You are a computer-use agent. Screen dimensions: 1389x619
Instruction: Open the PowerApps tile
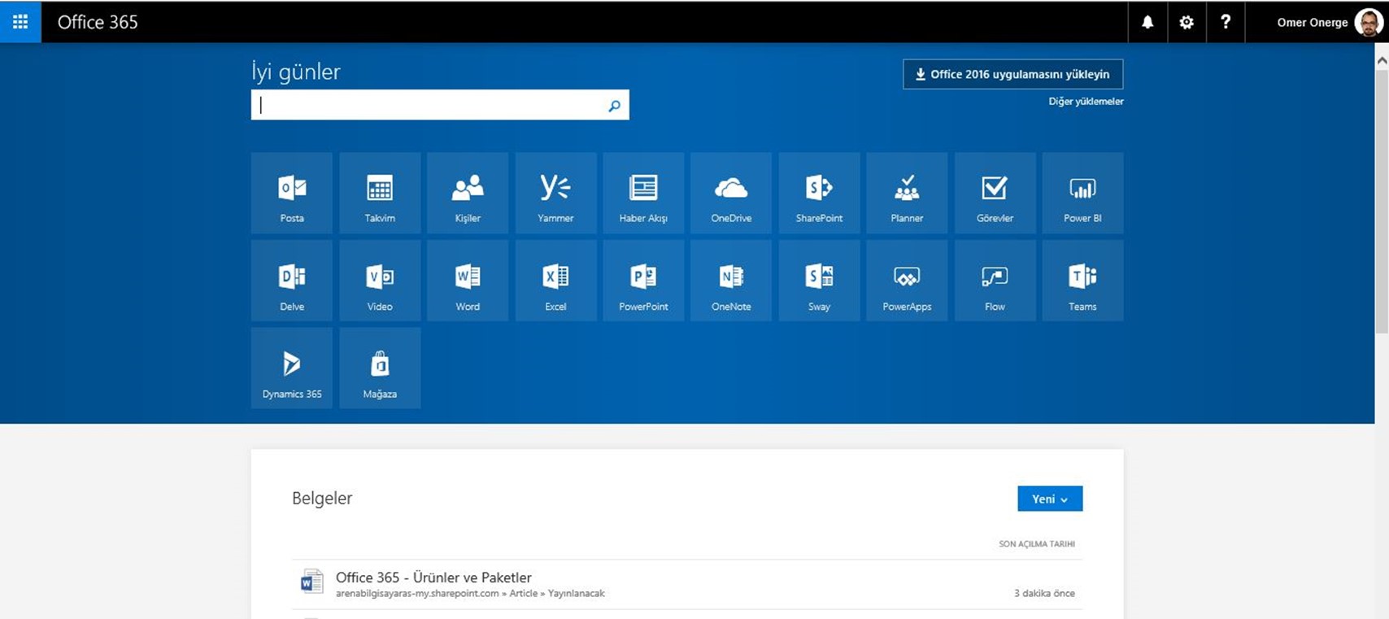(x=907, y=281)
